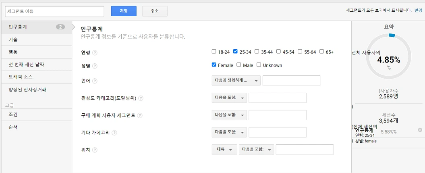The width and height of the screenshot is (425, 173).
Task: Select the 트래픽 소스 sidebar tab
Action: coord(36,77)
